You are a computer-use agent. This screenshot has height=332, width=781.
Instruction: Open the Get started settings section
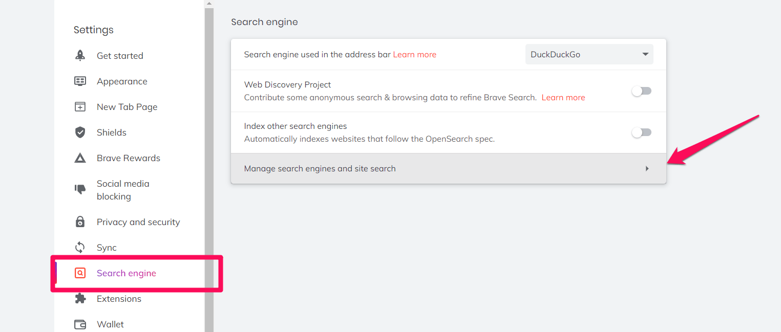pos(120,56)
